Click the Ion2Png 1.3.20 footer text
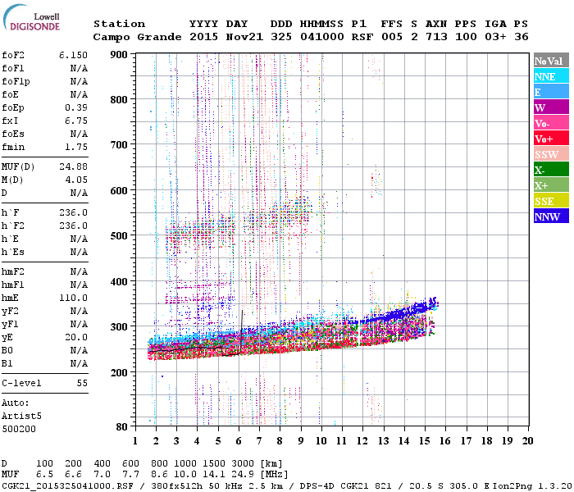Screen dimensions: 574x492 click(533, 486)
